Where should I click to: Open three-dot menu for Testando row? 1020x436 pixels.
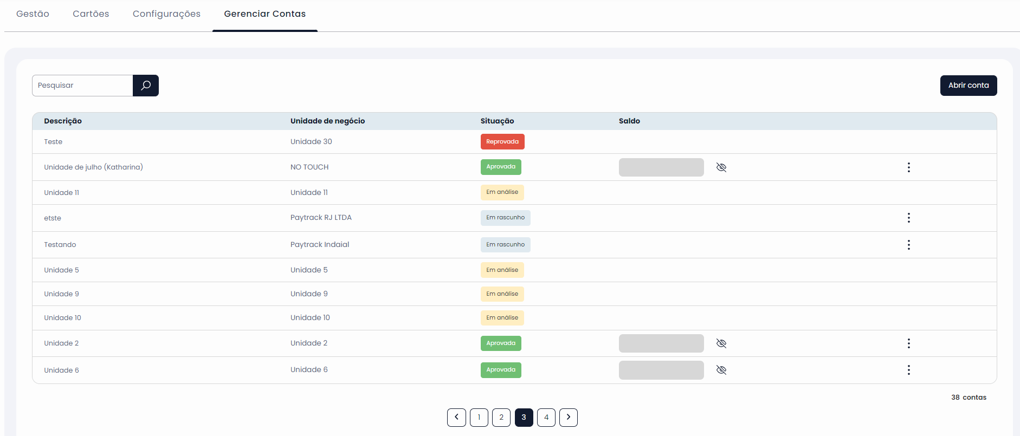(909, 245)
